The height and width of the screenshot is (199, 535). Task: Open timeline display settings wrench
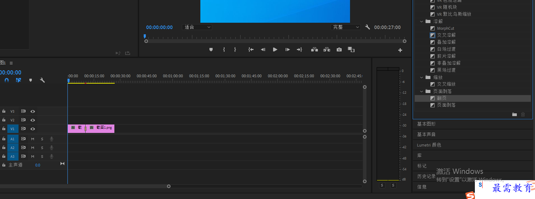42,80
